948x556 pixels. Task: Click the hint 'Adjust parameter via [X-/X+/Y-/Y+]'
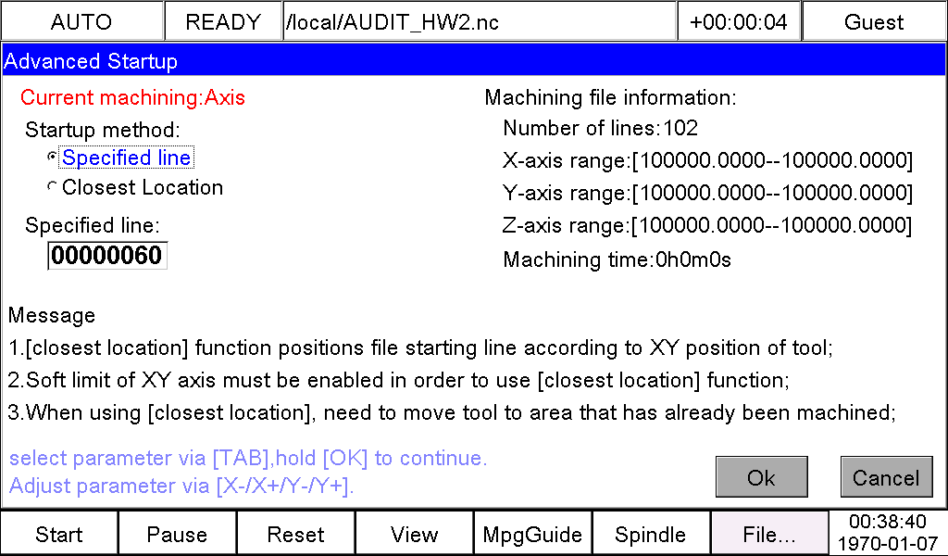[x=181, y=486]
